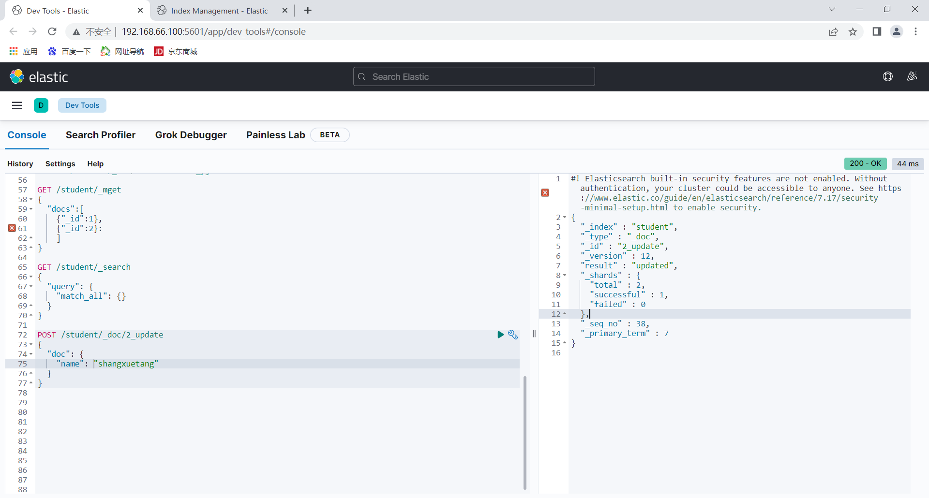Viewport: 929px width, 498px height.
Task: Open the space selector D avatar
Action: 41,105
